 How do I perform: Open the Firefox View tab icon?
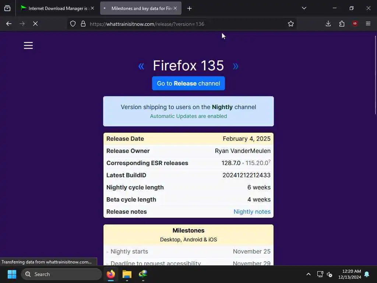[x=7, y=8]
